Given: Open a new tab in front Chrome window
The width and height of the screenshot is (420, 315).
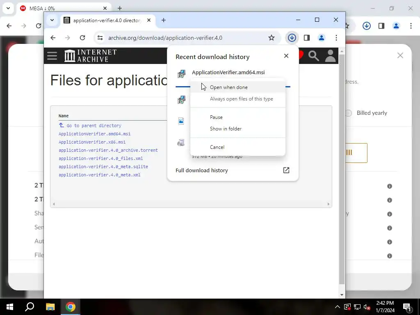Looking at the screenshot, I should [163, 20].
